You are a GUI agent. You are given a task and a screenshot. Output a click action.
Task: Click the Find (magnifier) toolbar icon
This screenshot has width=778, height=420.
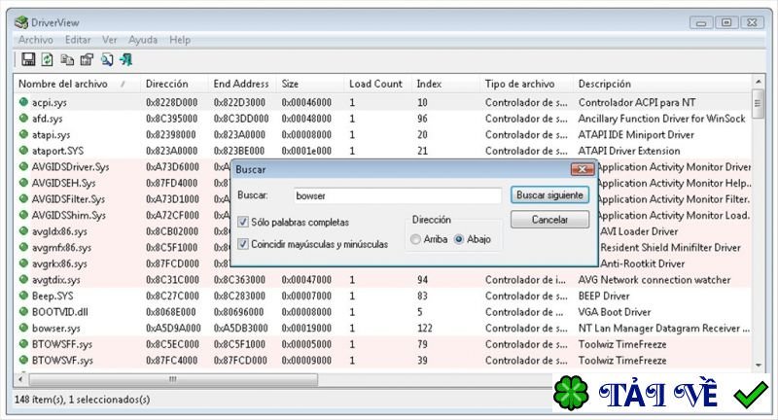(x=106, y=60)
